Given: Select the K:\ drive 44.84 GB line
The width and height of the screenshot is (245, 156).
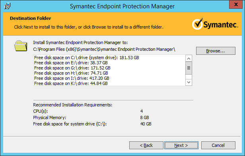Looking at the screenshot, I should point(71,83).
